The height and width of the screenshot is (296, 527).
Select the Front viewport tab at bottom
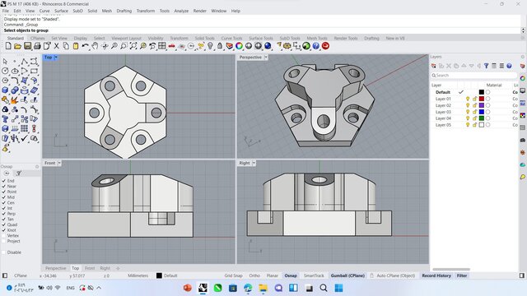(90, 268)
